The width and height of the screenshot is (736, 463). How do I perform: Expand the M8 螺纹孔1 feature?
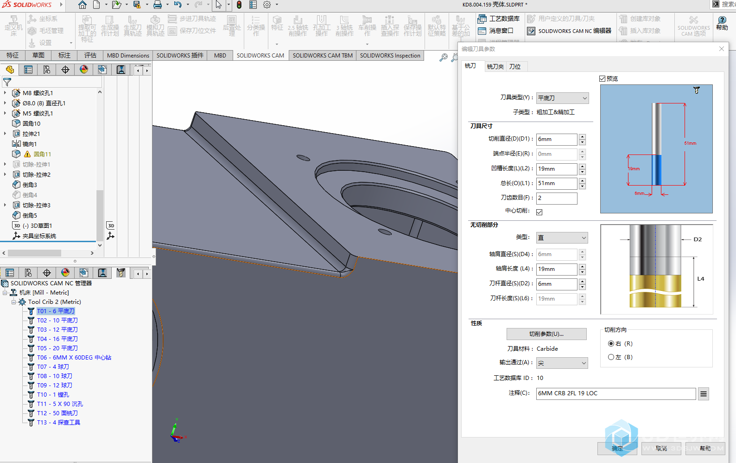(5, 93)
